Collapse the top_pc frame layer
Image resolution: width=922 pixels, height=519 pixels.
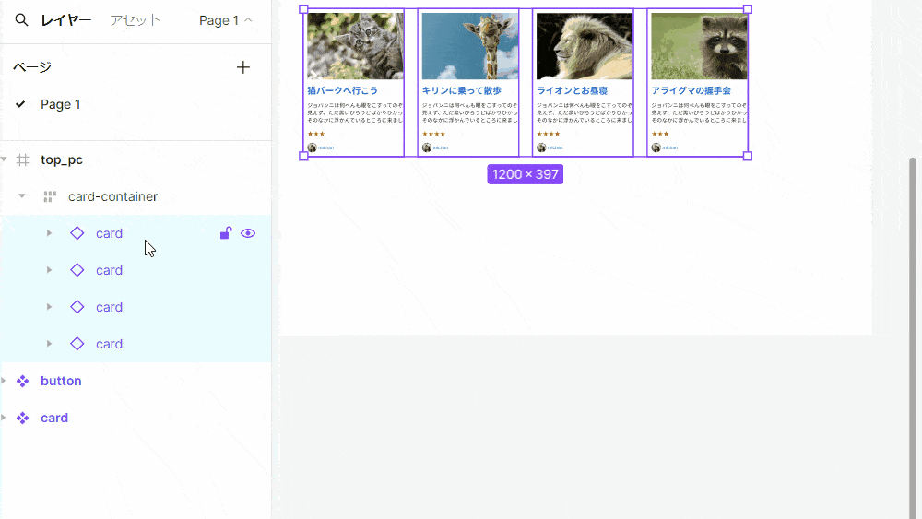click(x=4, y=159)
